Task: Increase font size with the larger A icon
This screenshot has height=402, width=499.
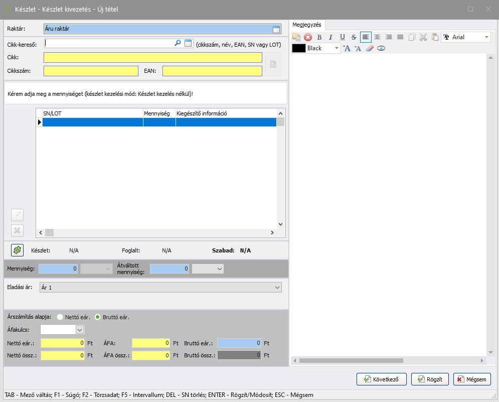Action: click(x=347, y=49)
